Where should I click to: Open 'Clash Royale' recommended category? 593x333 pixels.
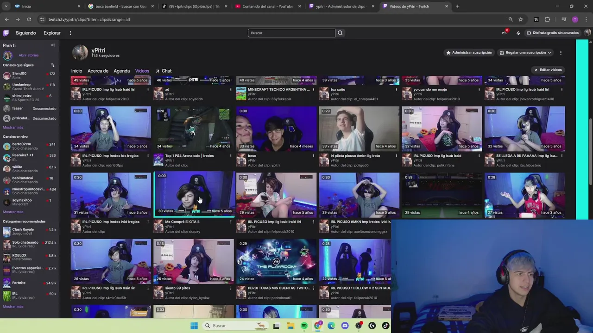(29, 231)
